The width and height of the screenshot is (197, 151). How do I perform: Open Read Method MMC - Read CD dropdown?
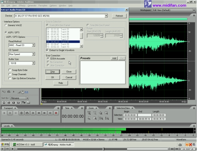click(x=33, y=45)
